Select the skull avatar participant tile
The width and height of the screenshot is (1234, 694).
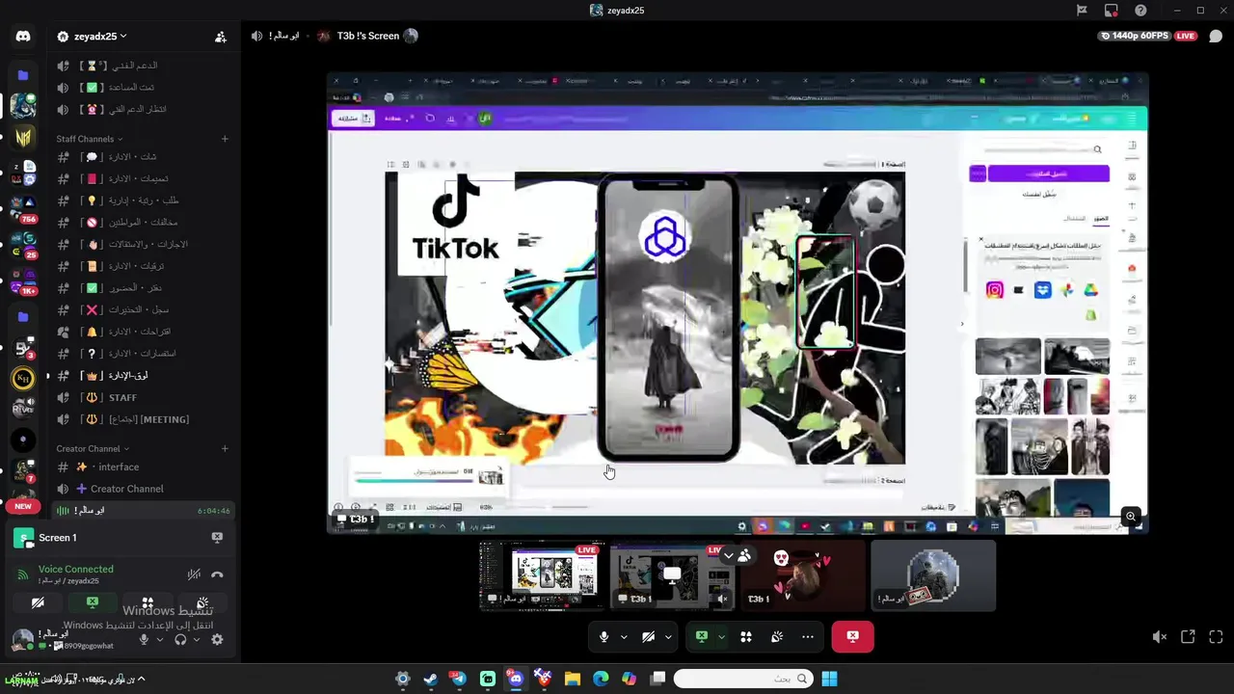coord(933,575)
